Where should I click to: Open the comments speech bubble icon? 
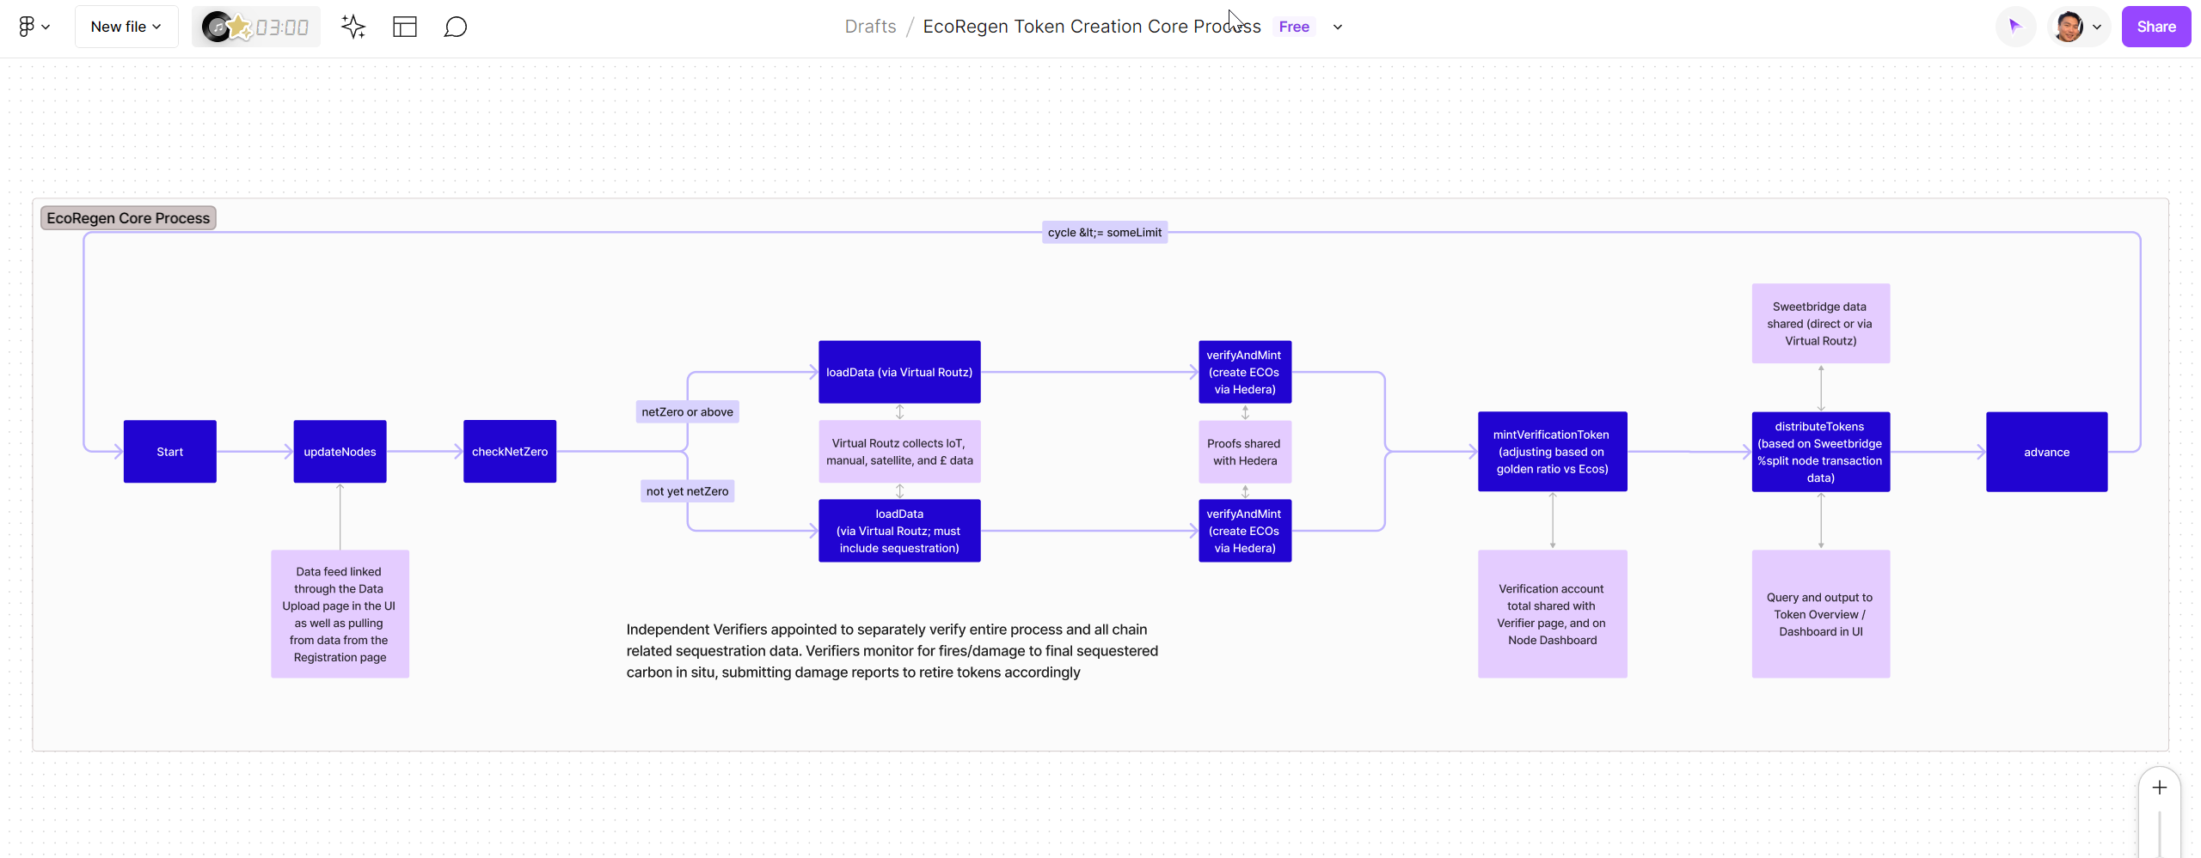click(x=456, y=27)
